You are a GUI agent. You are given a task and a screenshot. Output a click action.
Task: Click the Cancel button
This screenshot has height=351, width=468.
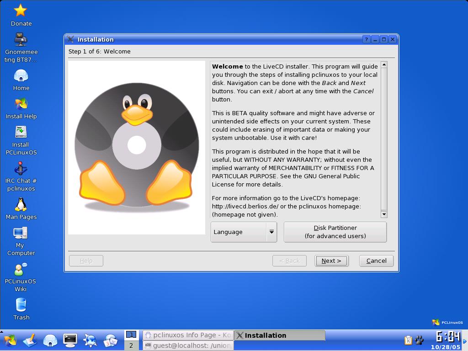[x=377, y=261]
